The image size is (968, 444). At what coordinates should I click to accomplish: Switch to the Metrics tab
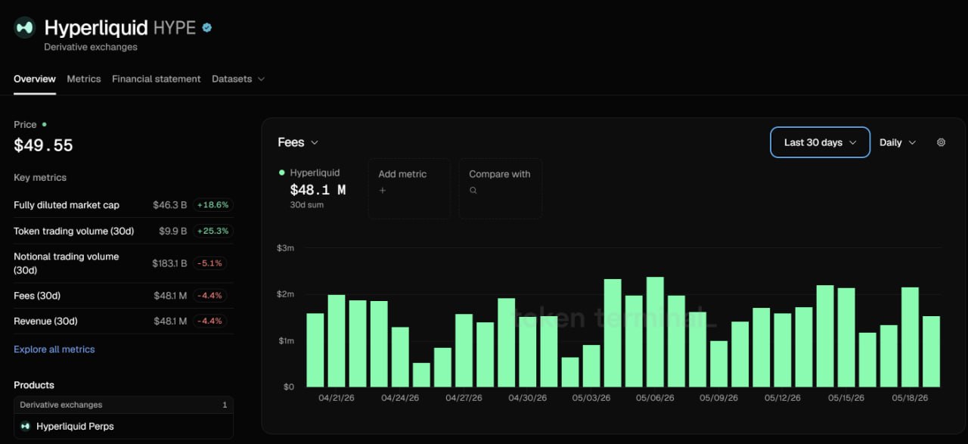[84, 79]
